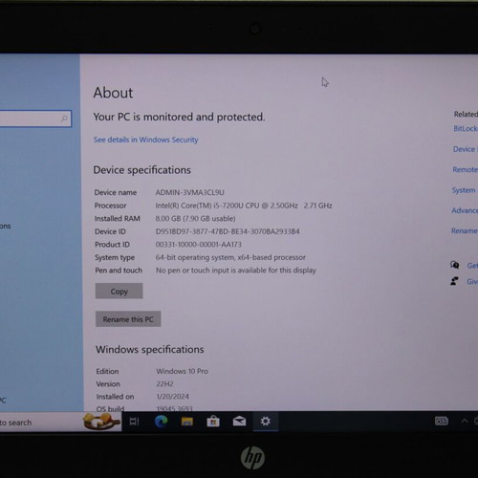Click the Give feedback person icon
478x478 pixels.
[x=454, y=281]
